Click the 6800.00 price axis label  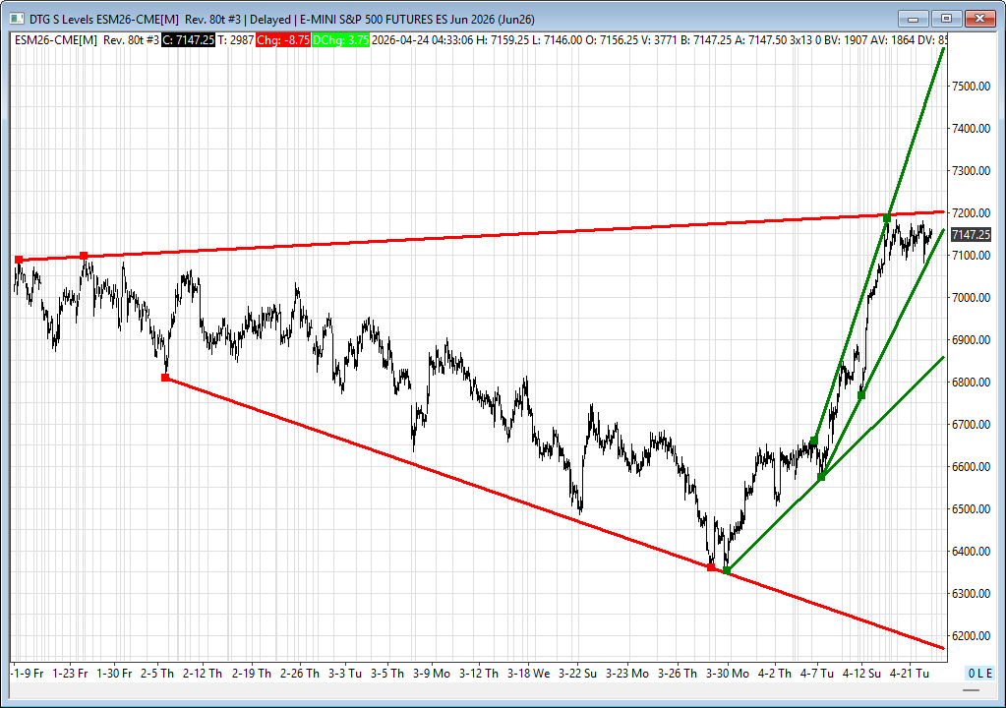point(971,383)
